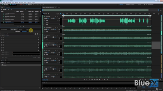Open the Lead vocal Master output dropdown
The height and width of the screenshot is (91, 163).
[x=52, y=22]
